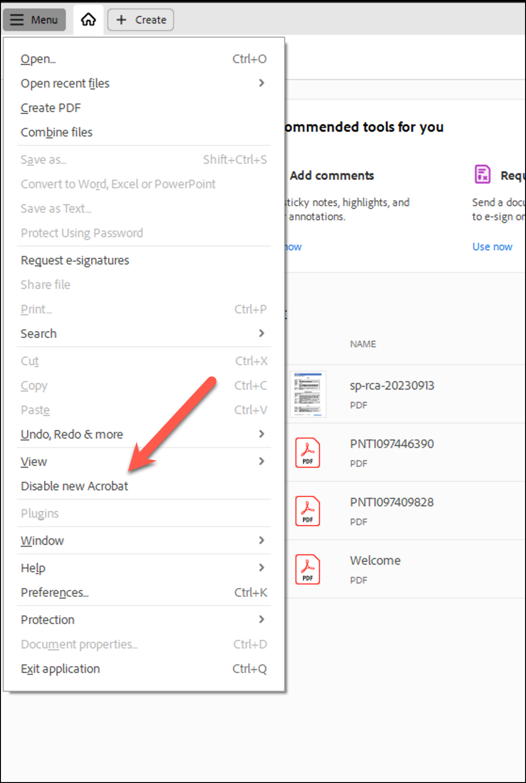Click PNT1097446390 file name
Screen dimensions: 526x783
[x=392, y=444]
